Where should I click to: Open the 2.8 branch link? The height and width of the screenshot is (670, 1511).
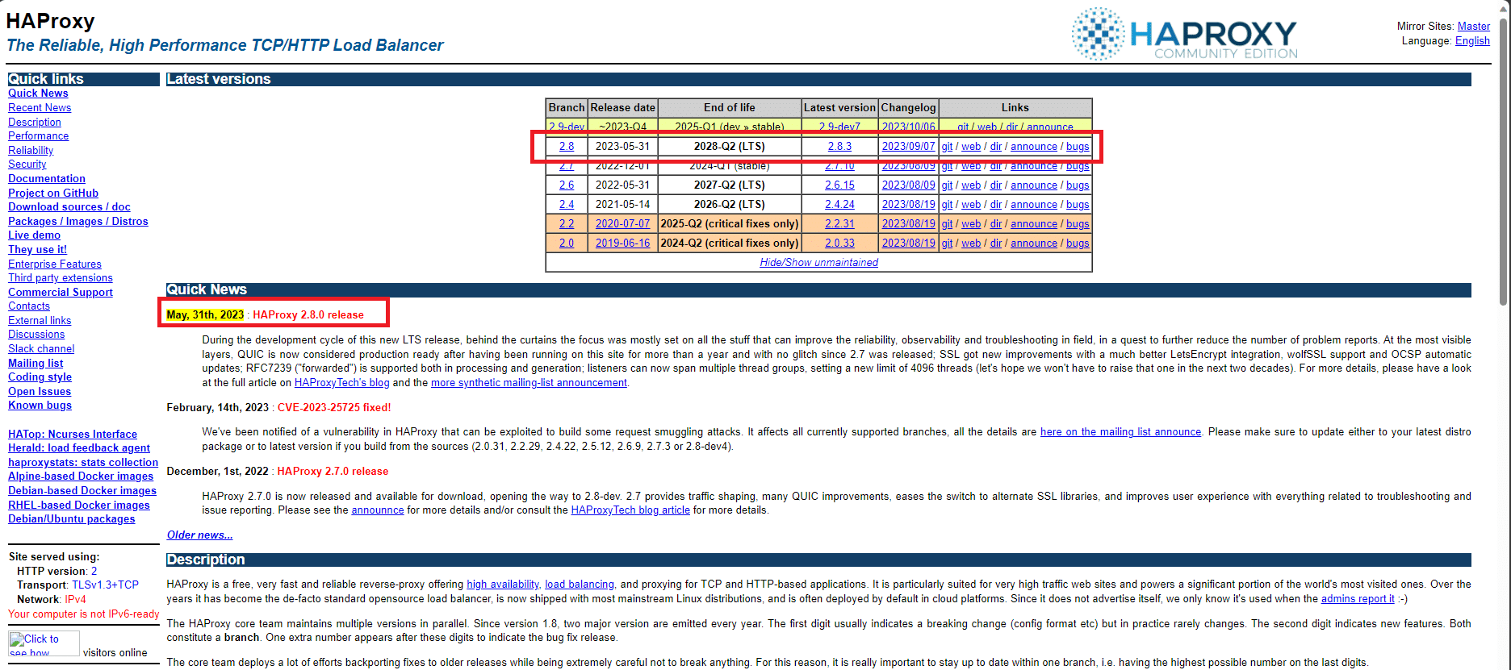tap(567, 146)
